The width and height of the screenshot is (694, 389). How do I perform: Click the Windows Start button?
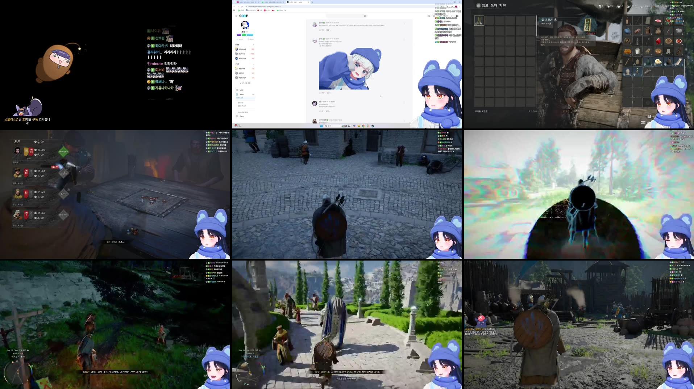(321, 125)
